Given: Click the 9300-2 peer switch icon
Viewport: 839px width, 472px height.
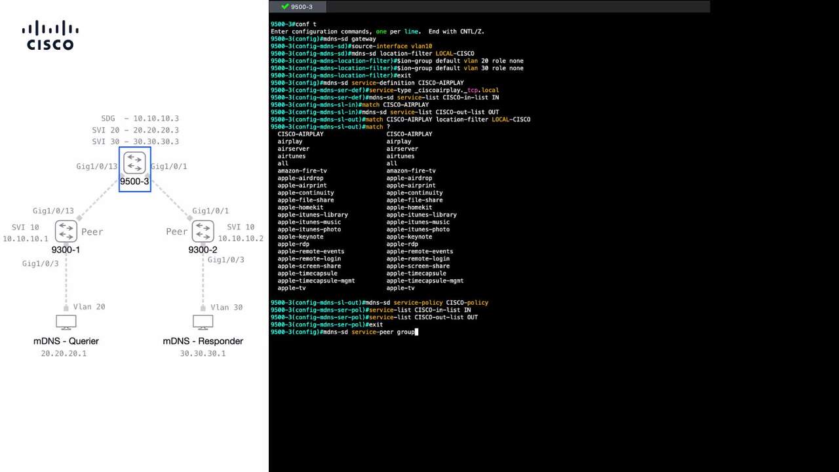Looking at the screenshot, I should (203, 231).
